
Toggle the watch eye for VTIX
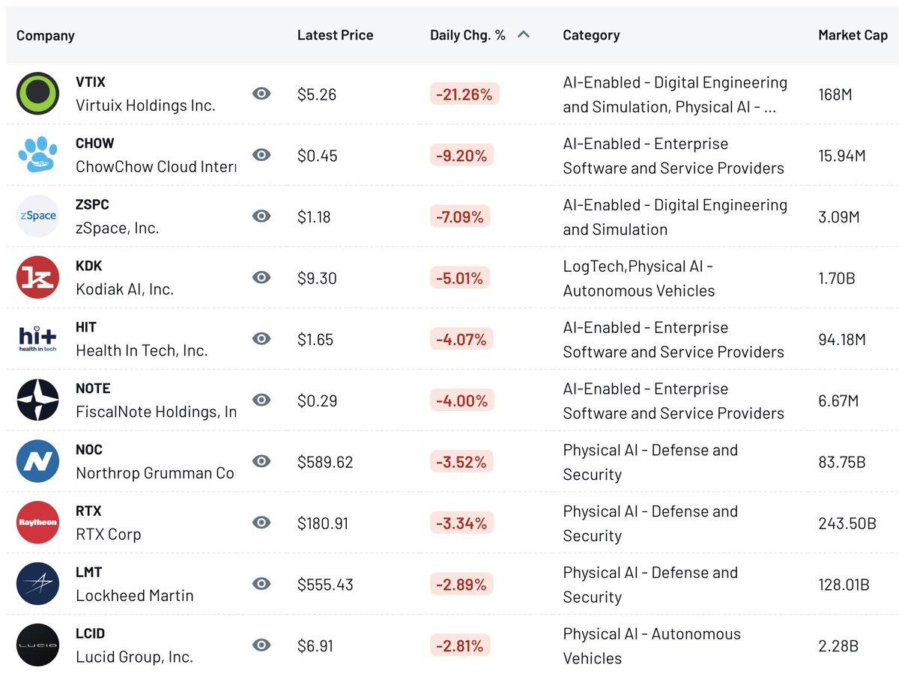coord(261,93)
